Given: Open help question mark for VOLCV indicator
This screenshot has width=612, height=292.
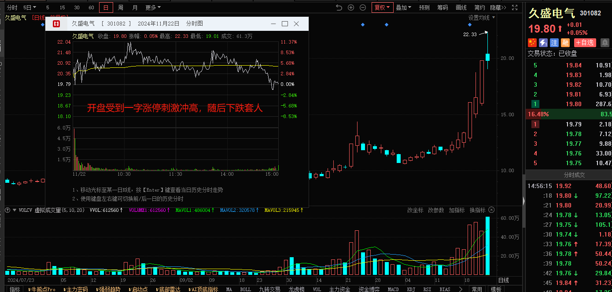Looking at the screenshot, I should [x=7, y=210].
